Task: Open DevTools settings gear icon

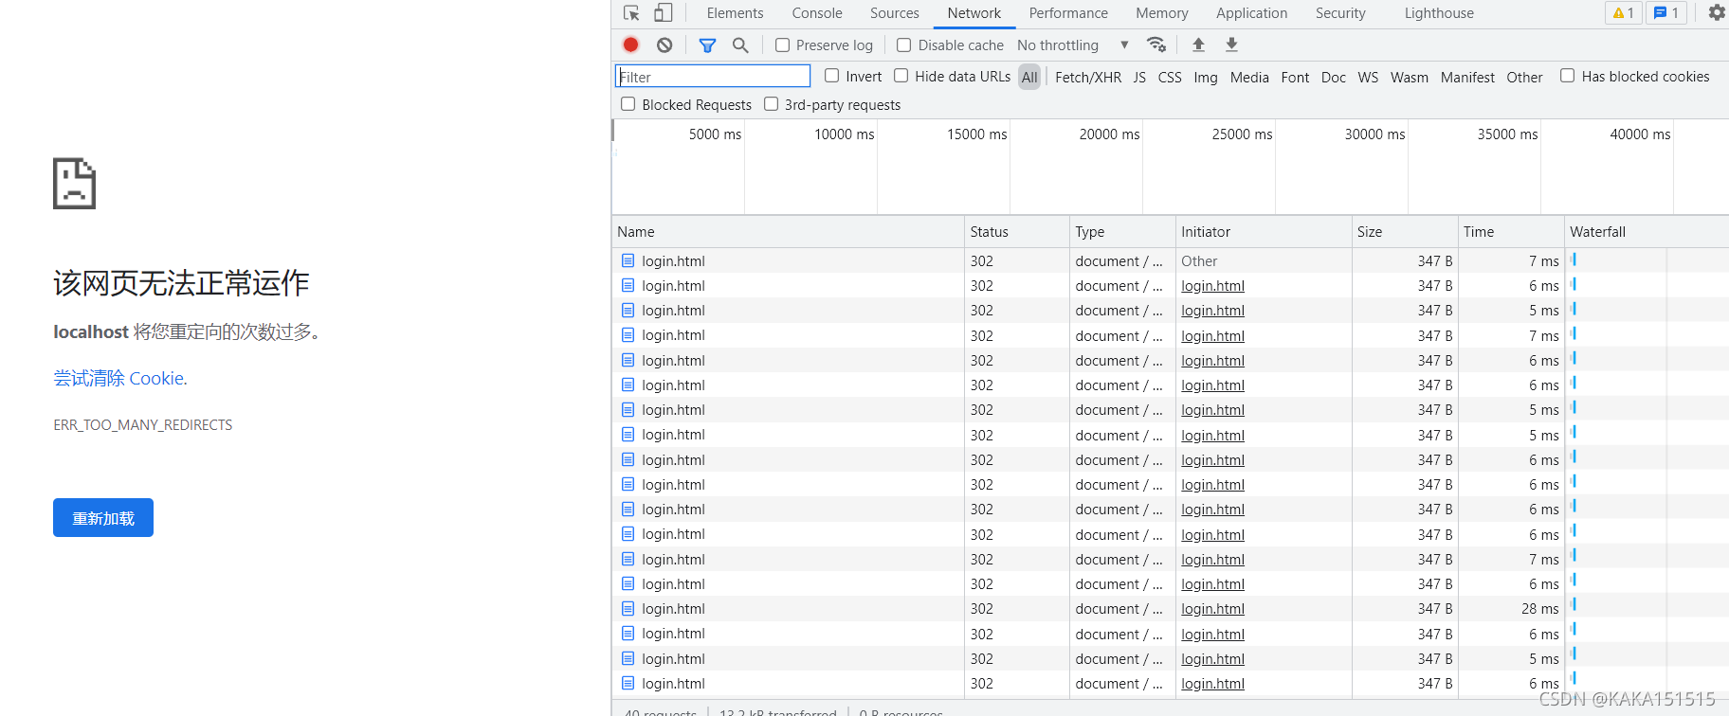Action: pyautogui.click(x=1717, y=13)
